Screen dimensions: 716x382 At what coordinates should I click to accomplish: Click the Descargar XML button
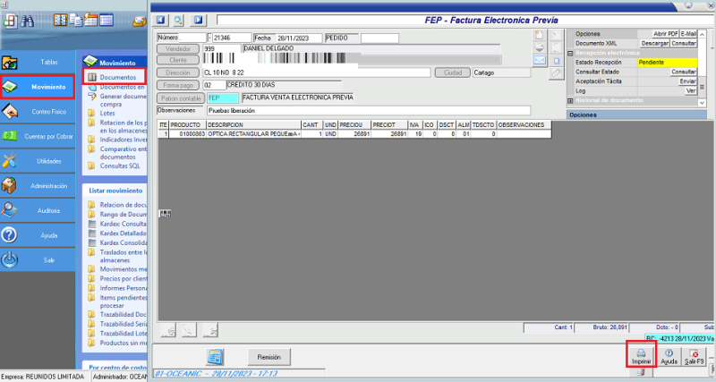click(x=654, y=43)
